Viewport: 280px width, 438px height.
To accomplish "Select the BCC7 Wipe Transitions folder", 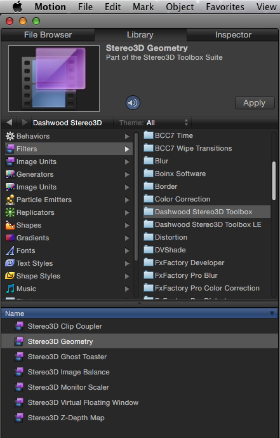I will pos(206,148).
